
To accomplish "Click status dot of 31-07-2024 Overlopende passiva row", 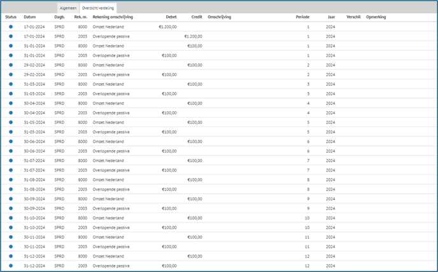I will (x=11, y=170).
